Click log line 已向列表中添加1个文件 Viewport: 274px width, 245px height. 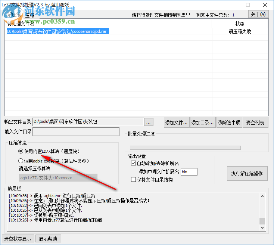46,205
